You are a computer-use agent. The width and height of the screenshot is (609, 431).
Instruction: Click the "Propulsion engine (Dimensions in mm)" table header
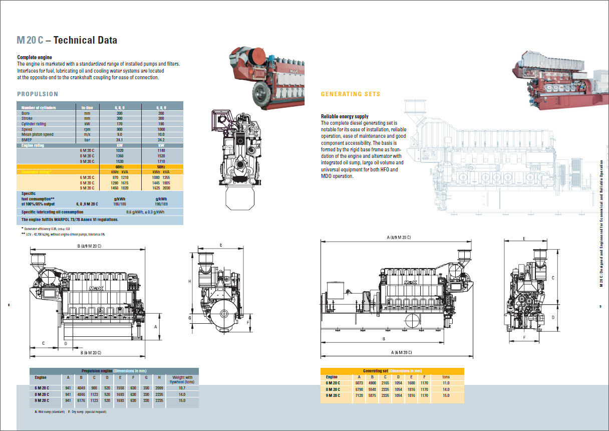click(114, 371)
